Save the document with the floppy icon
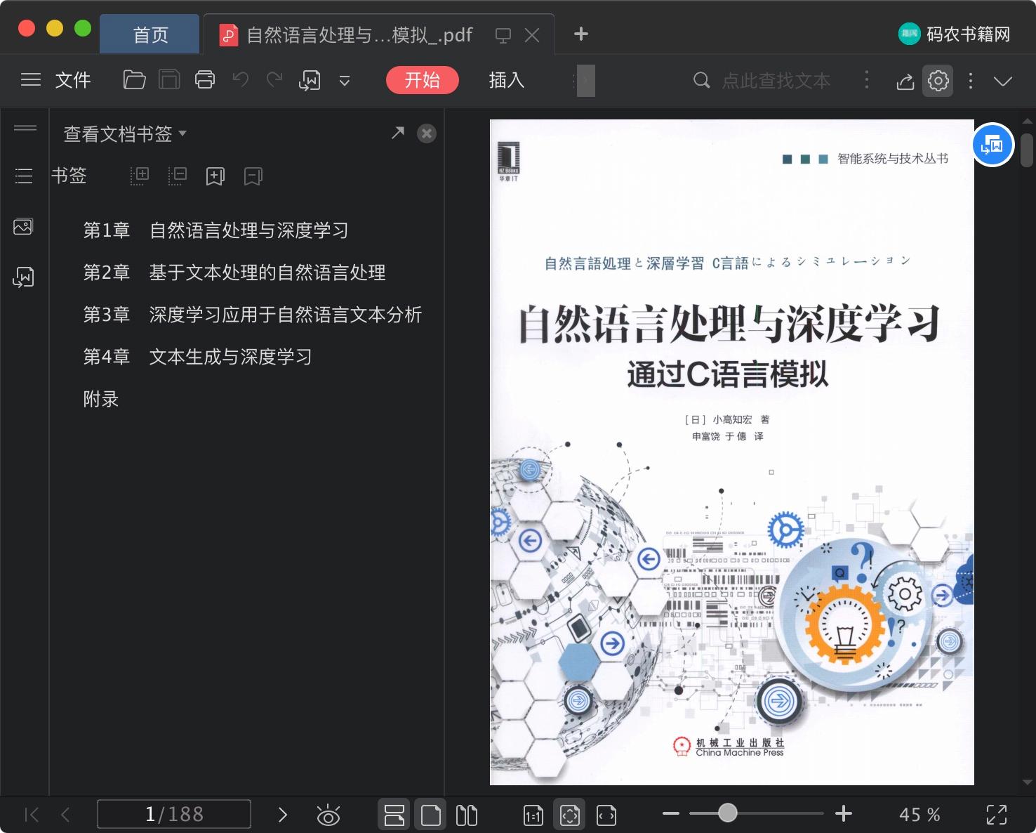Image resolution: width=1036 pixels, height=833 pixels. point(169,80)
